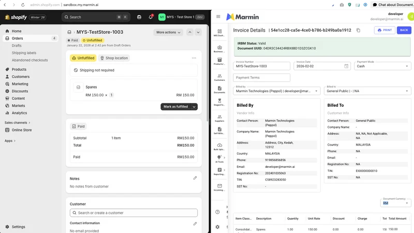Screen dimensions: 414x233
Task: Expand Apps section in Shopify sidebar
Action: pos(10,141)
